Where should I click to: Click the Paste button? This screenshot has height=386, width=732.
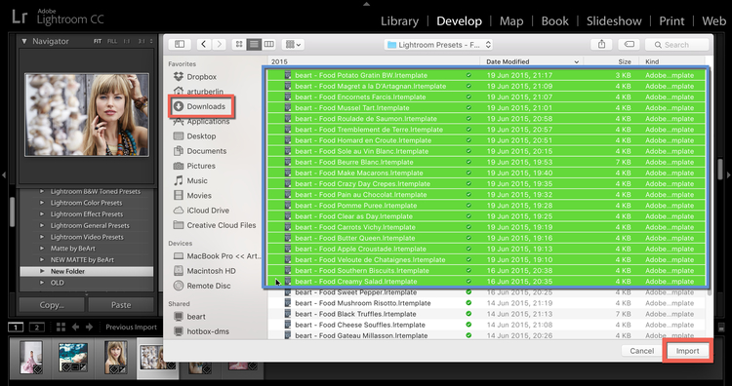[x=121, y=305]
